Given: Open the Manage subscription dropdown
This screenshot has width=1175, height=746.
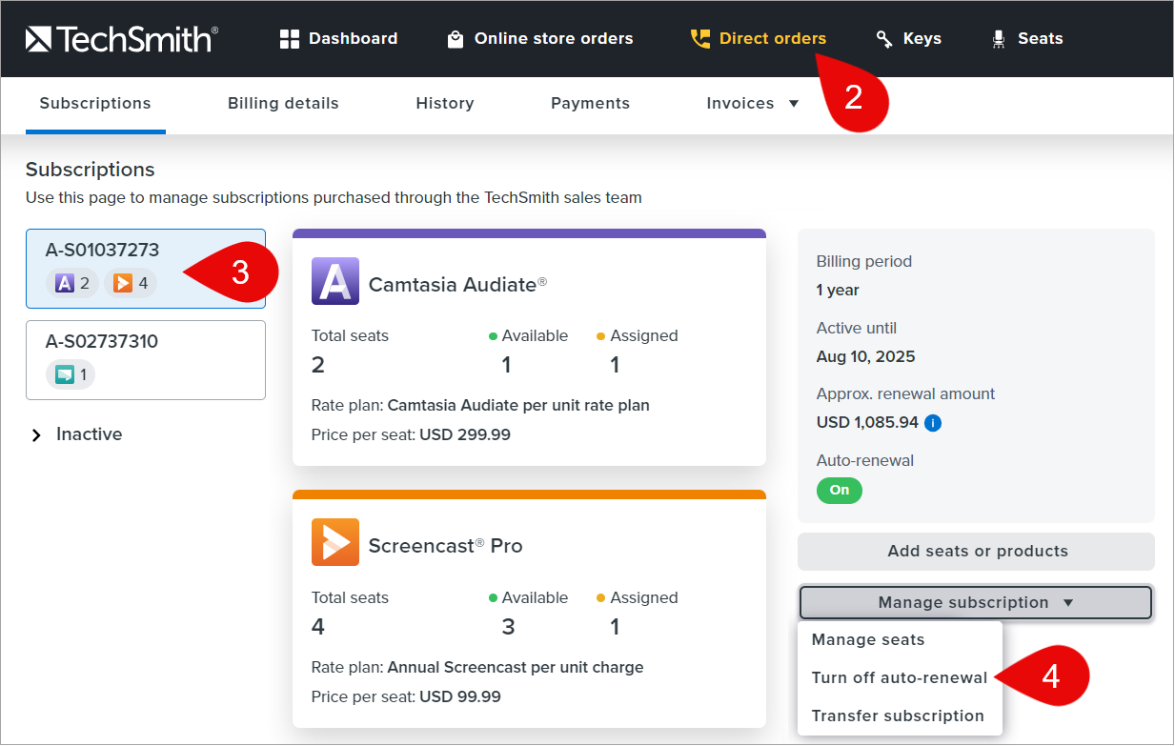Looking at the screenshot, I should point(976,602).
